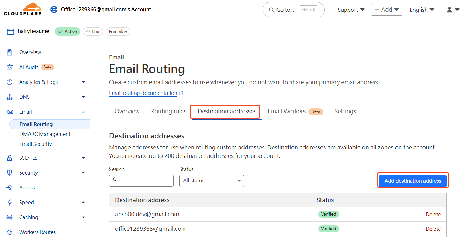Click the Speed lightning bolt icon
Screen dimensions: 466x245
[x=10, y=203]
